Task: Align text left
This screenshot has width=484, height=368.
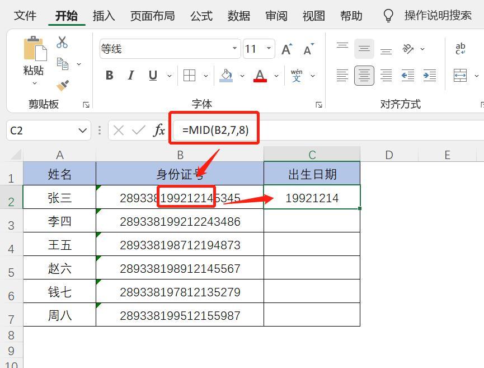Action: click(342, 76)
